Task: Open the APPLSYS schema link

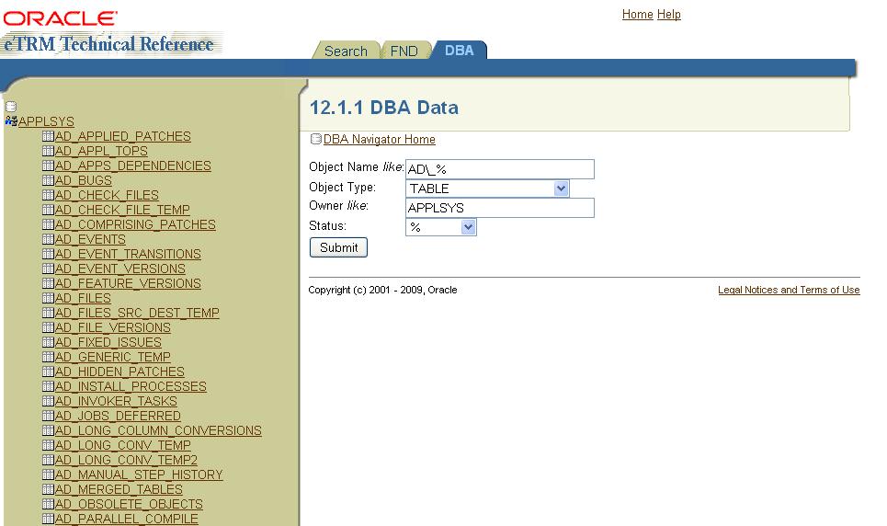Action: [46, 121]
